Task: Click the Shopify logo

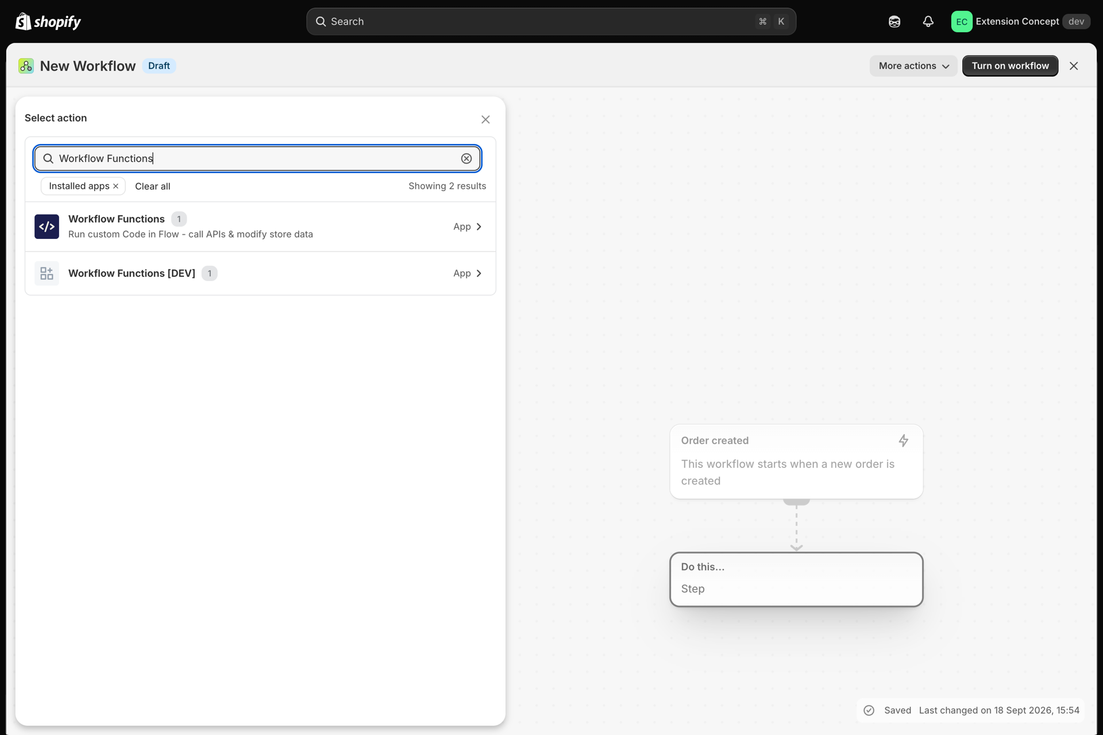Action: 48,21
